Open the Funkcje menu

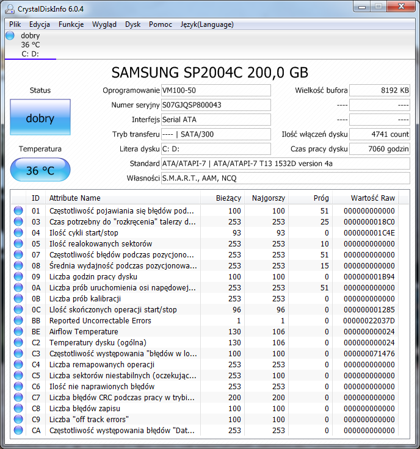pyautogui.click(x=71, y=24)
